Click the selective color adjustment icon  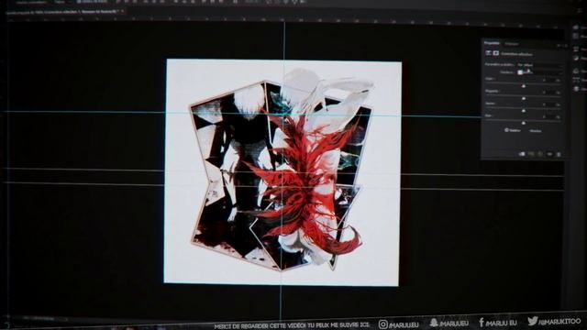[x=489, y=53]
